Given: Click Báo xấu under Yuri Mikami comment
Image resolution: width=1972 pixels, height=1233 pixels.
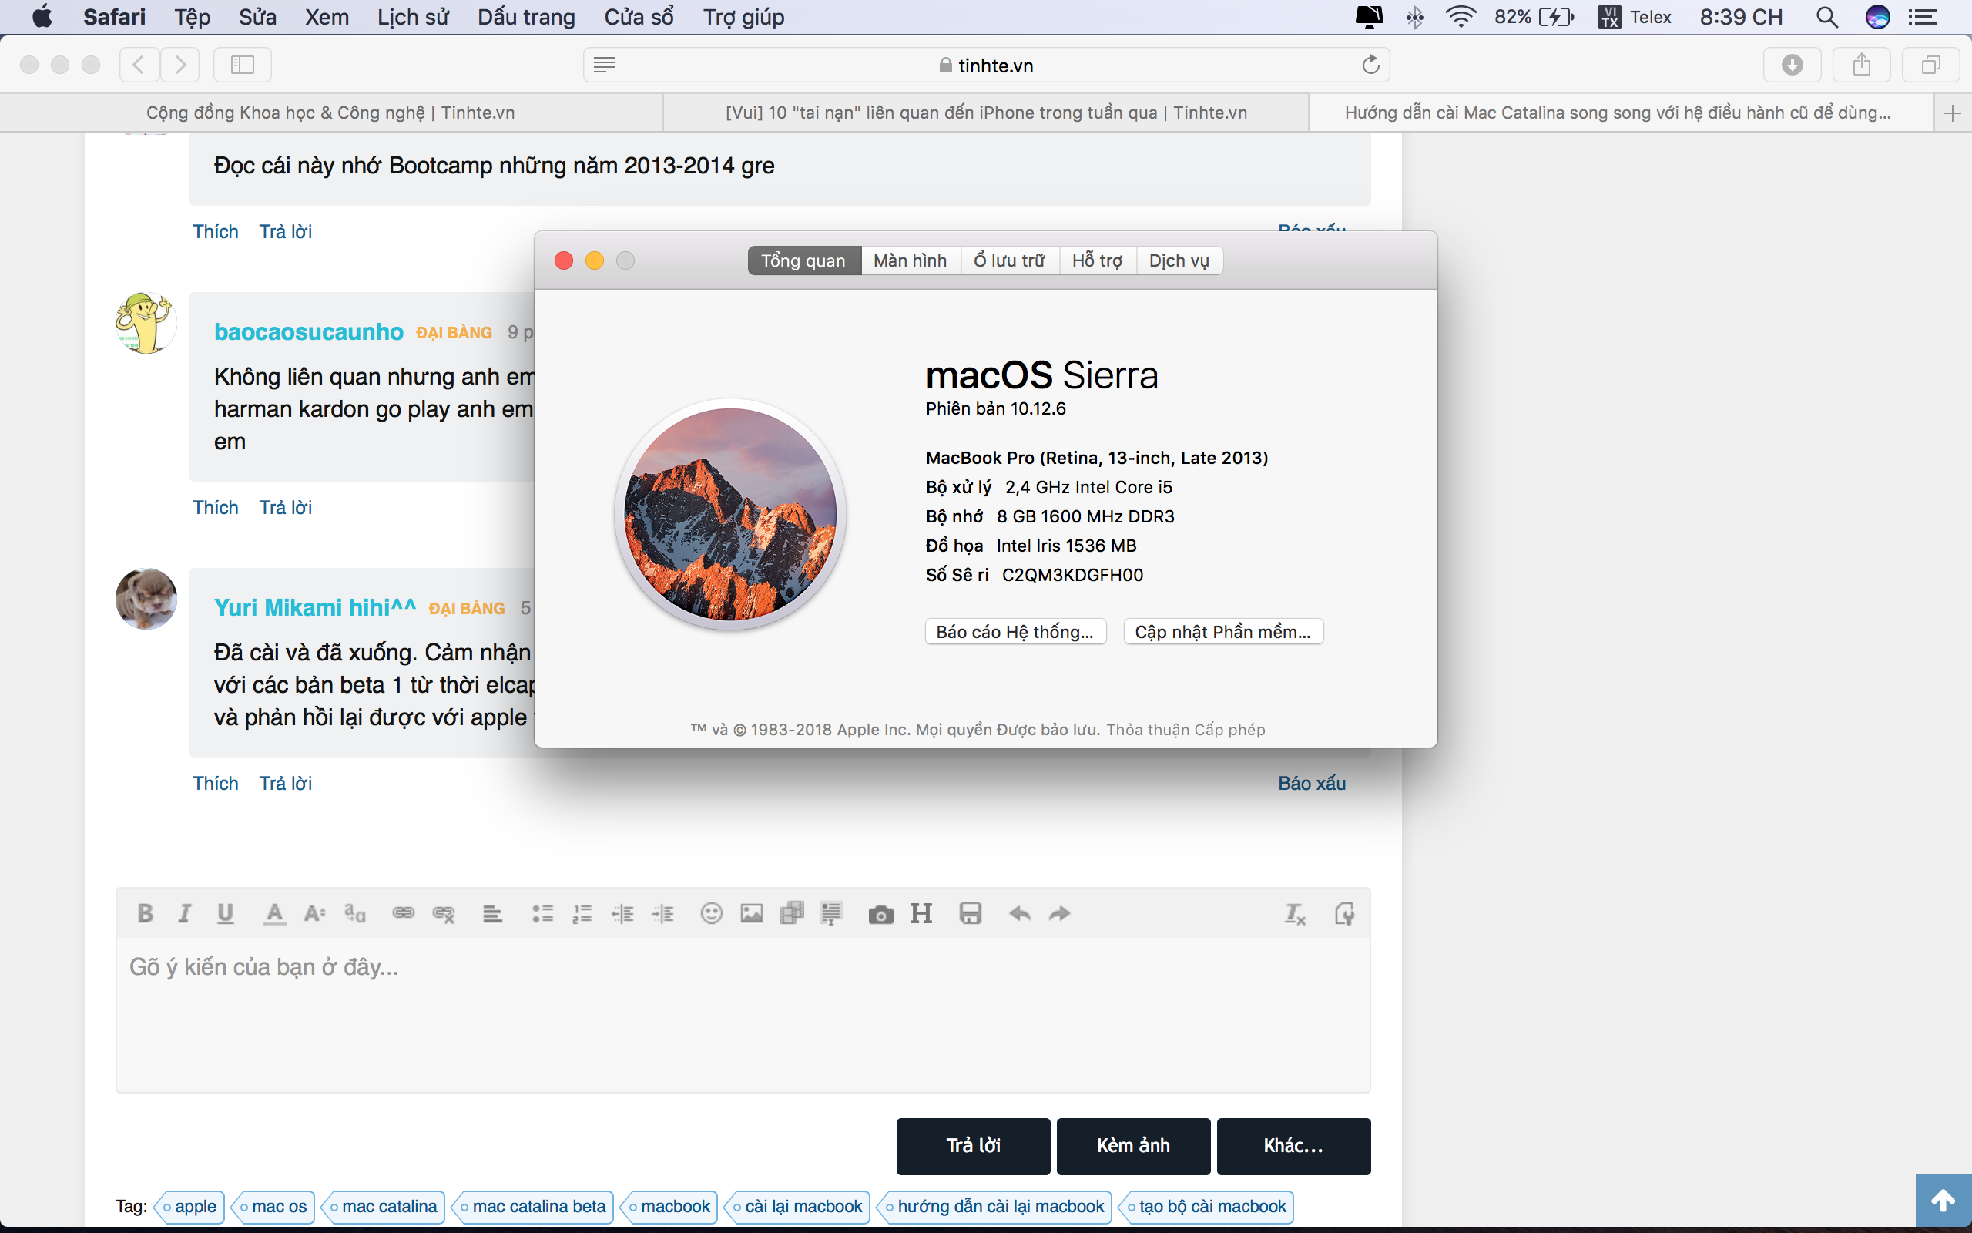Looking at the screenshot, I should pyautogui.click(x=1312, y=783).
